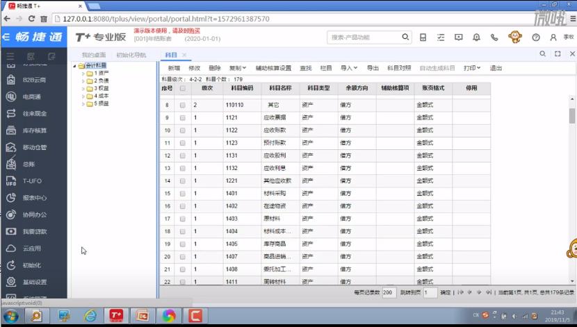
Task: Open 辅助核算设置 from toolbar
Action: tap(273, 68)
